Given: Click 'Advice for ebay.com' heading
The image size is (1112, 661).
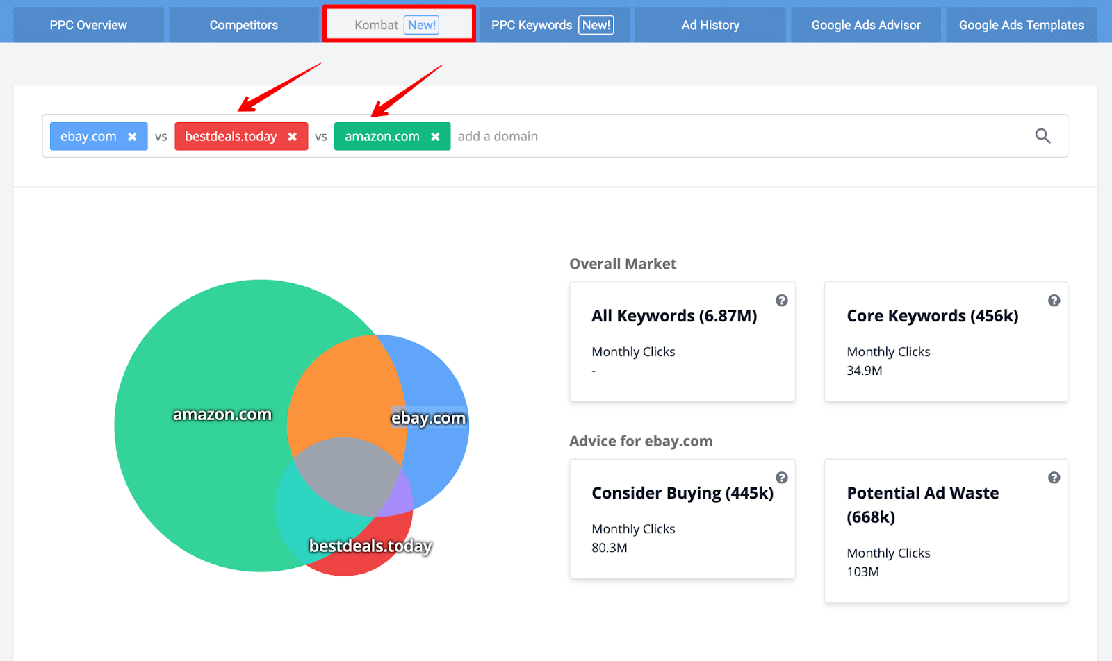Looking at the screenshot, I should 641,441.
